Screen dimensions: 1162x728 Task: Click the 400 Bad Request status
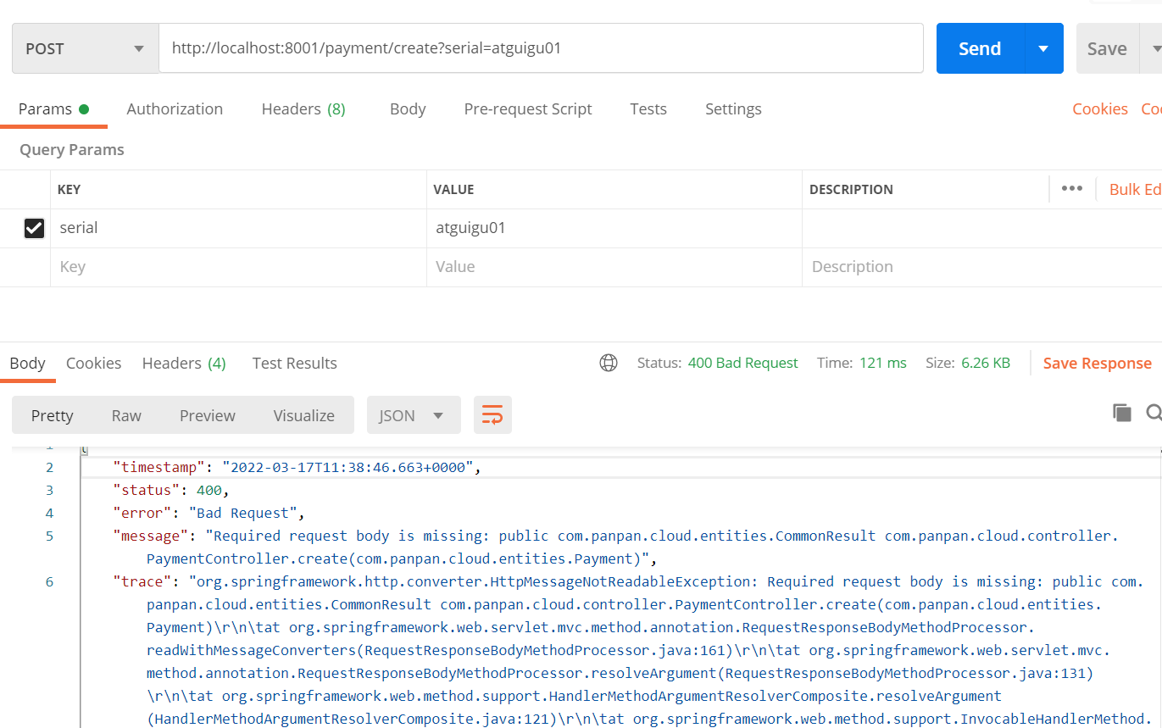click(742, 363)
